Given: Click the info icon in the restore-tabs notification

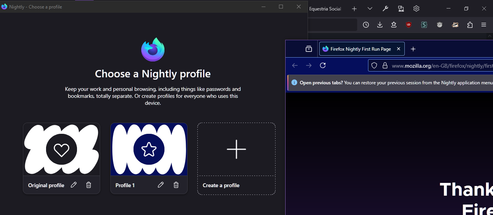Looking at the screenshot, I should [x=294, y=83].
